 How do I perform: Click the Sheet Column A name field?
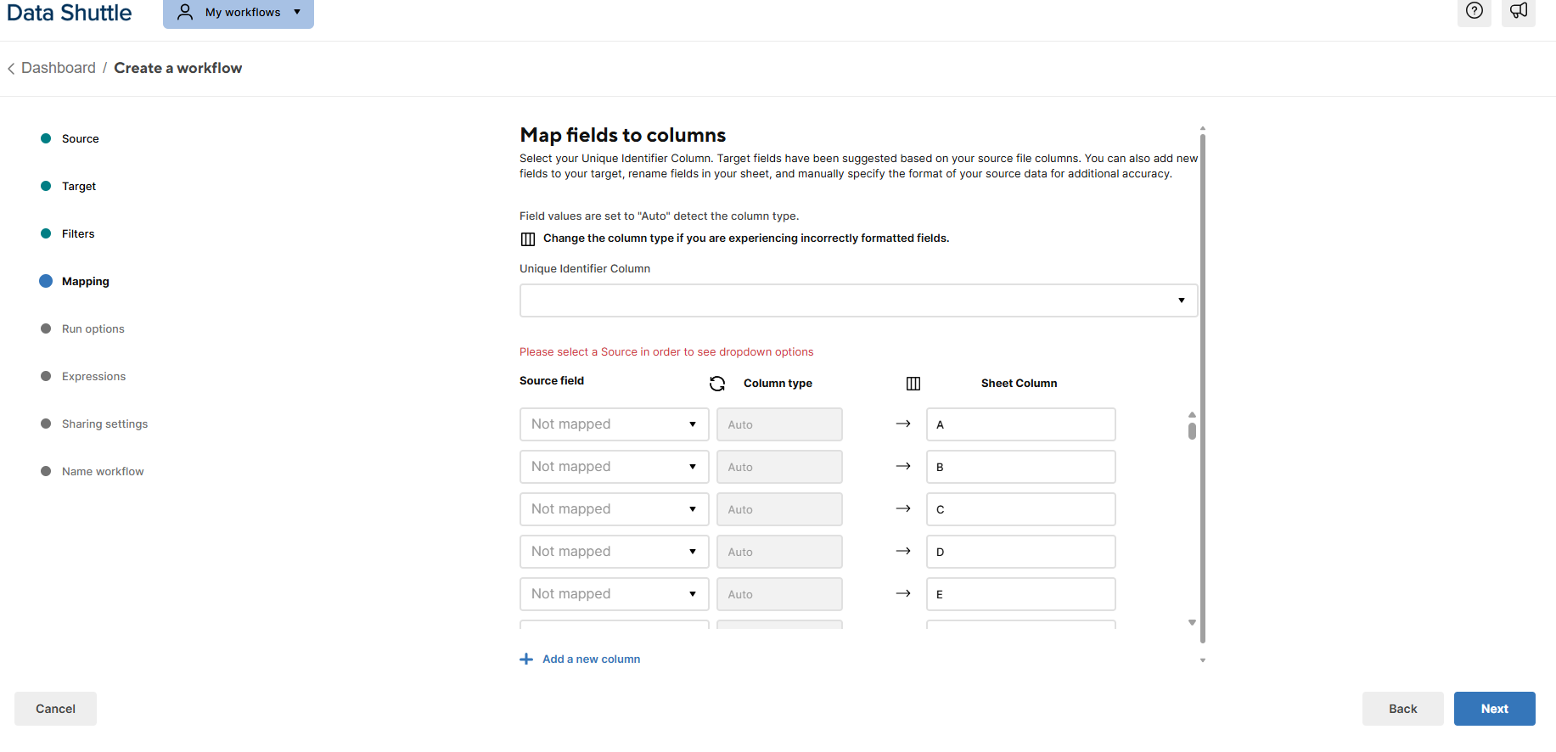pos(1020,424)
